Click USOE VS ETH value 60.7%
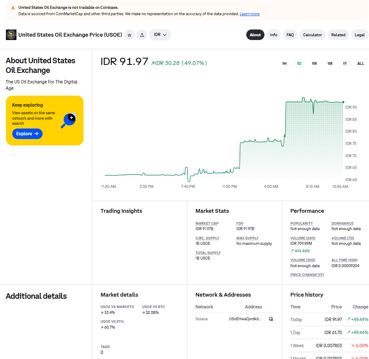 [x=108, y=327]
